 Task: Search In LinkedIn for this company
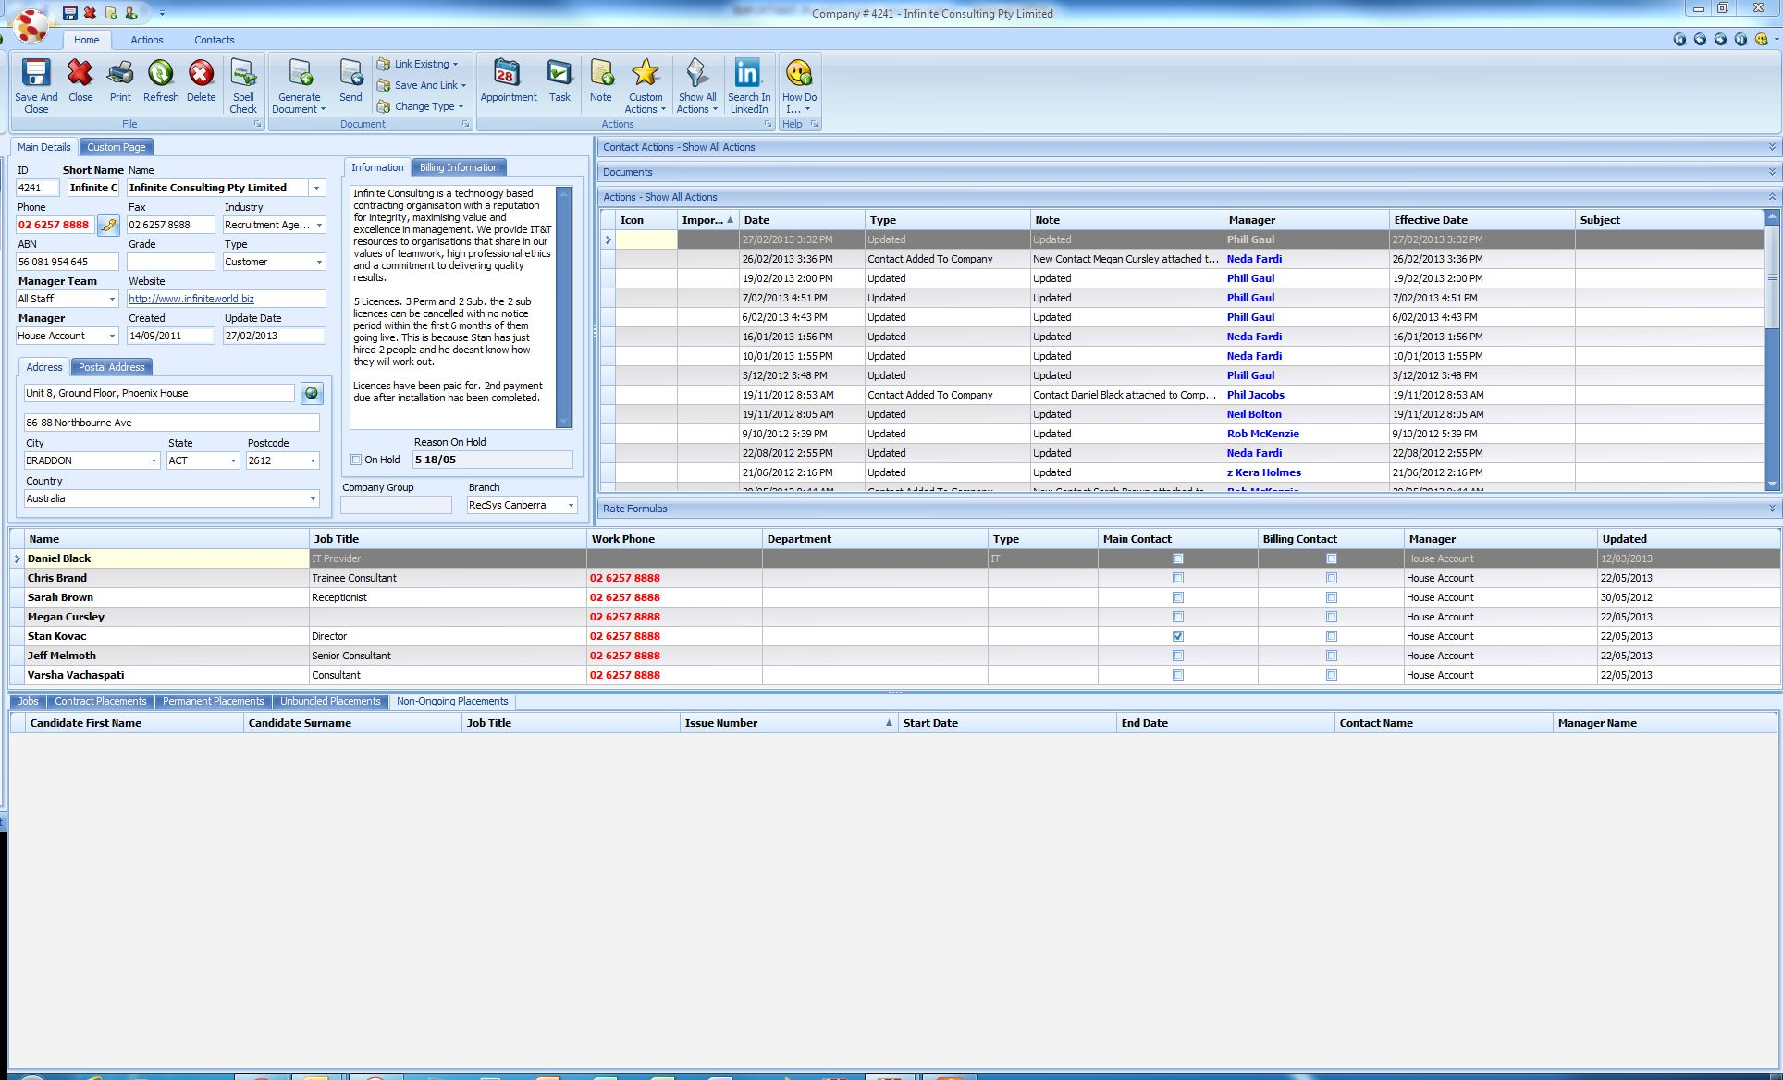pyautogui.click(x=748, y=83)
